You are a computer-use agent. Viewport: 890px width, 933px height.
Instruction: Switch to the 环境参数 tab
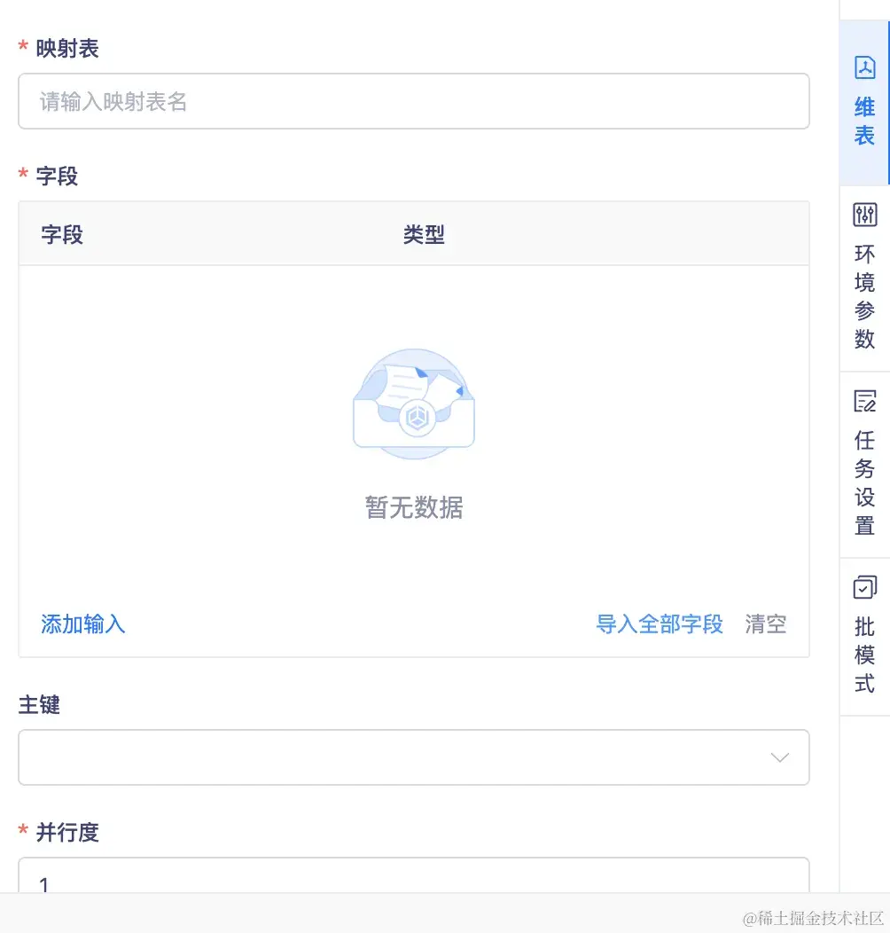(864, 284)
